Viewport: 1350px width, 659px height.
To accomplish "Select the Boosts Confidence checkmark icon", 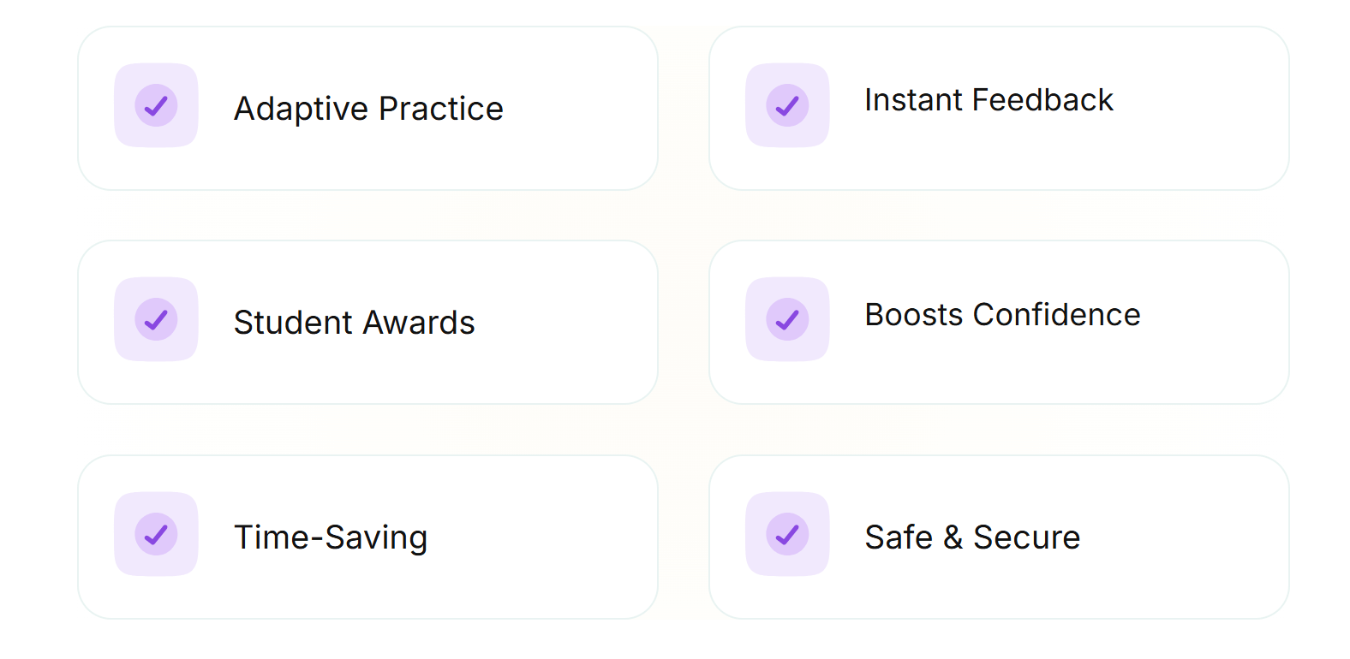I will [x=787, y=319].
